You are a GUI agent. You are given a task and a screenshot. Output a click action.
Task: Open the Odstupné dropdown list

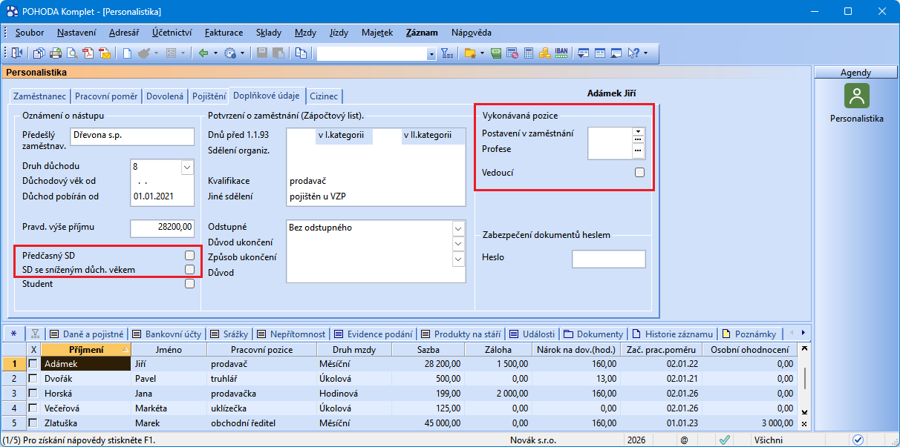[457, 228]
